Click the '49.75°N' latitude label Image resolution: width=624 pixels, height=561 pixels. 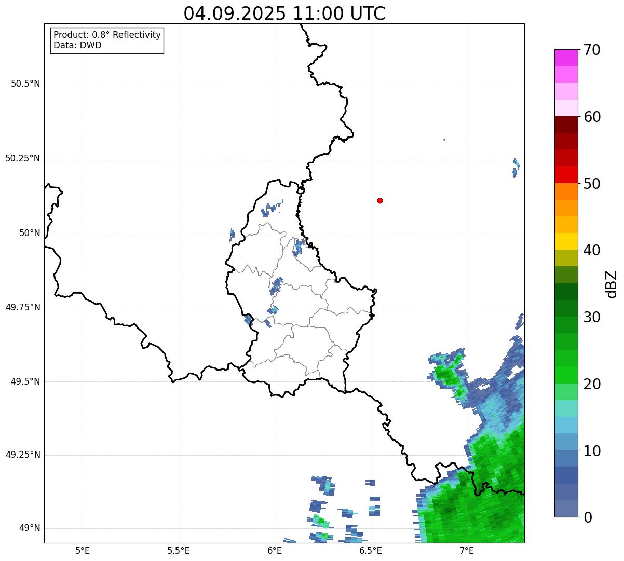pyautogui.click(x=22, y=307)
